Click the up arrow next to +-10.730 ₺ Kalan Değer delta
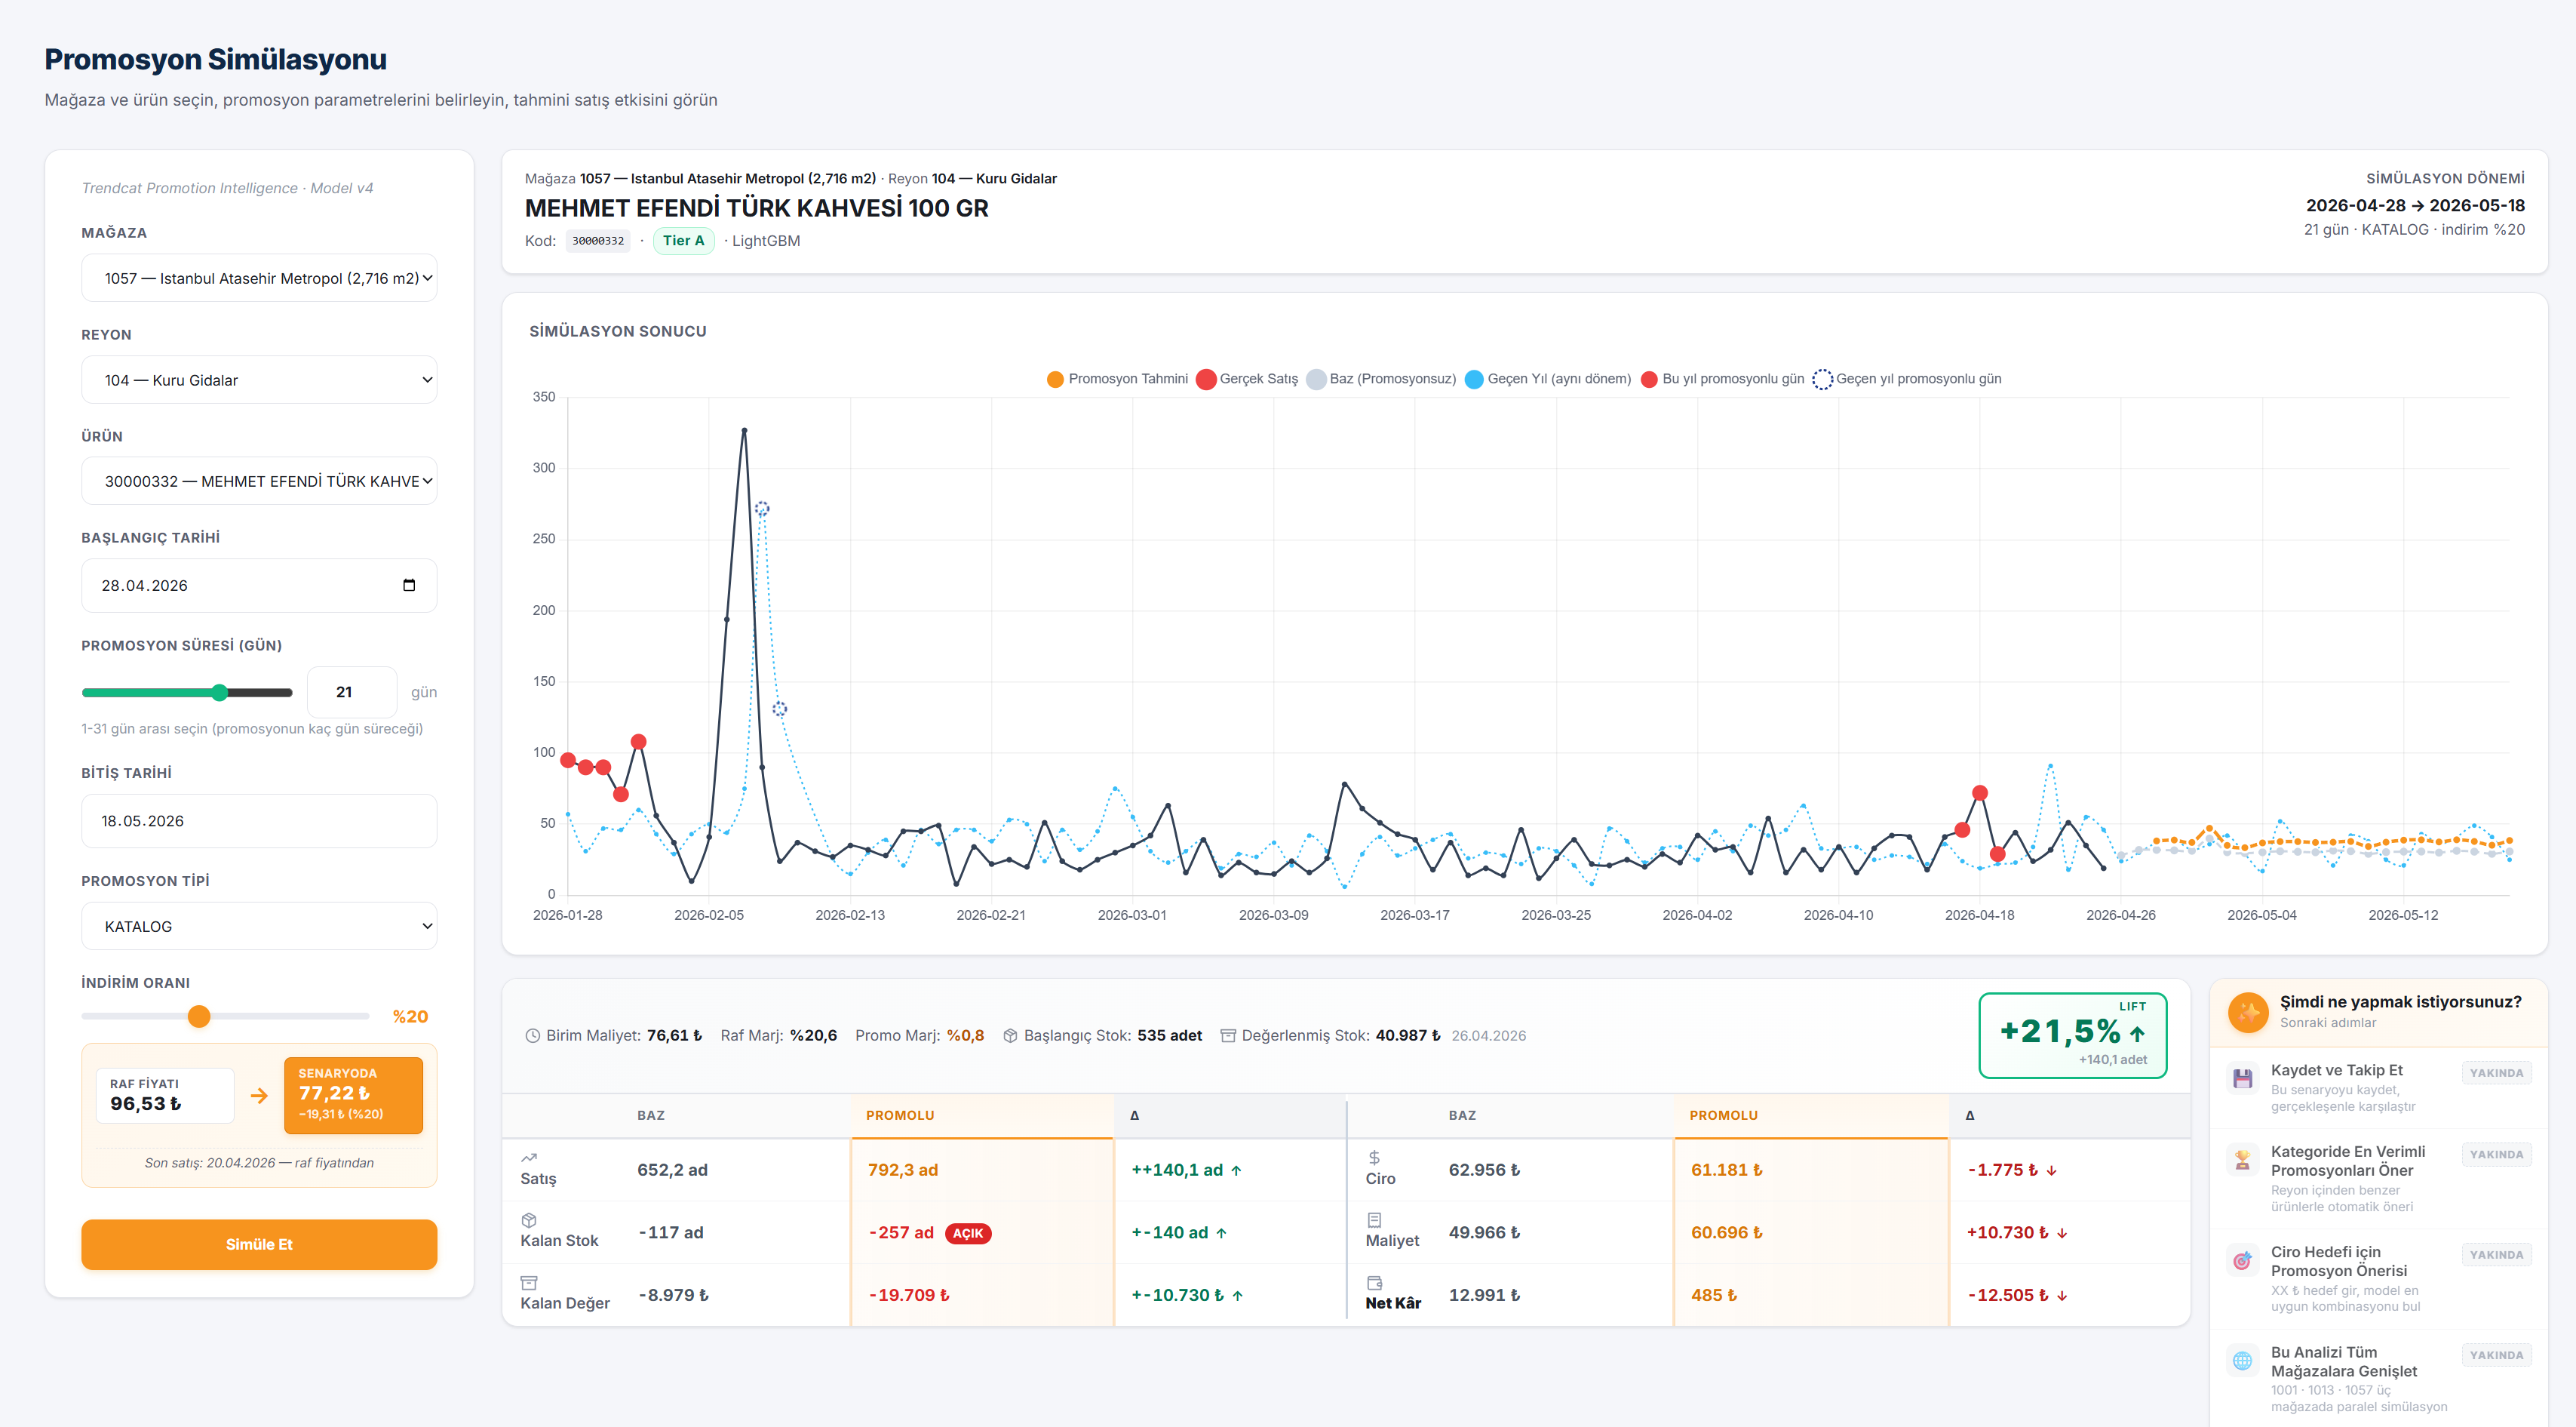The width and height of the screenshot is (2576, 1427). [x=1237, y=1296]
